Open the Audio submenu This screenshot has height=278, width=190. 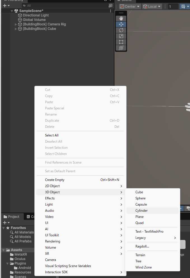point(80,211)
